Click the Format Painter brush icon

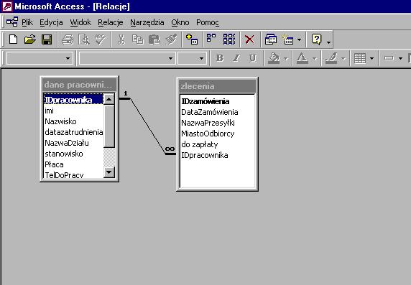coord(171,39)
